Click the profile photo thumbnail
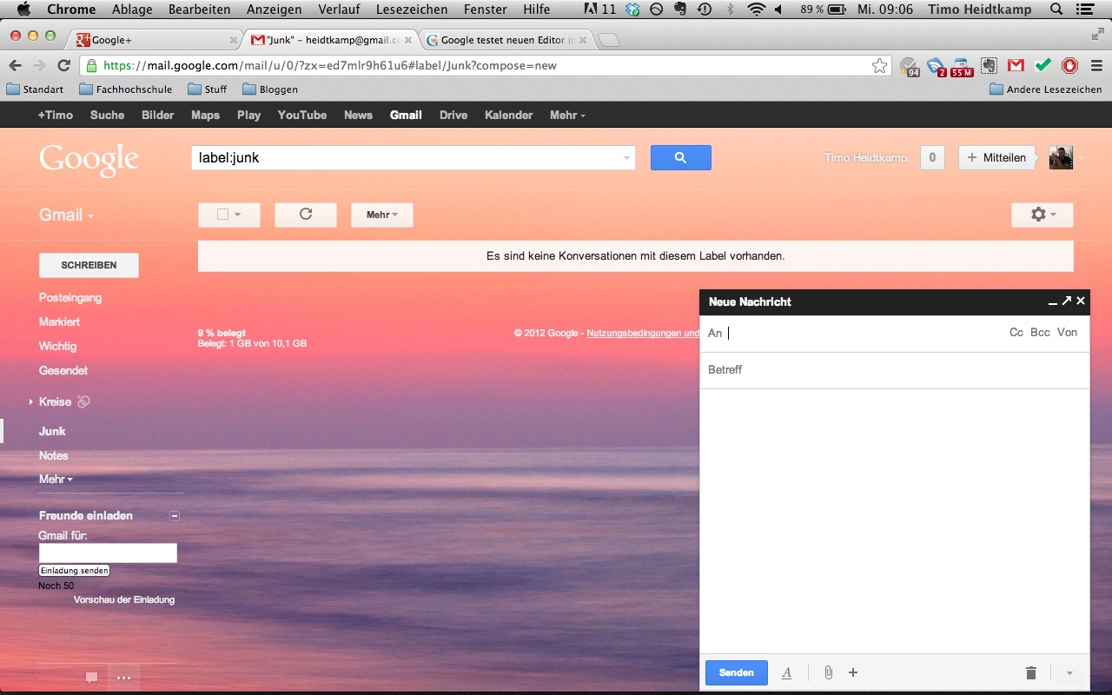Image resolution: width=1112 pixels, height=695 pixels. [1061, 157]
